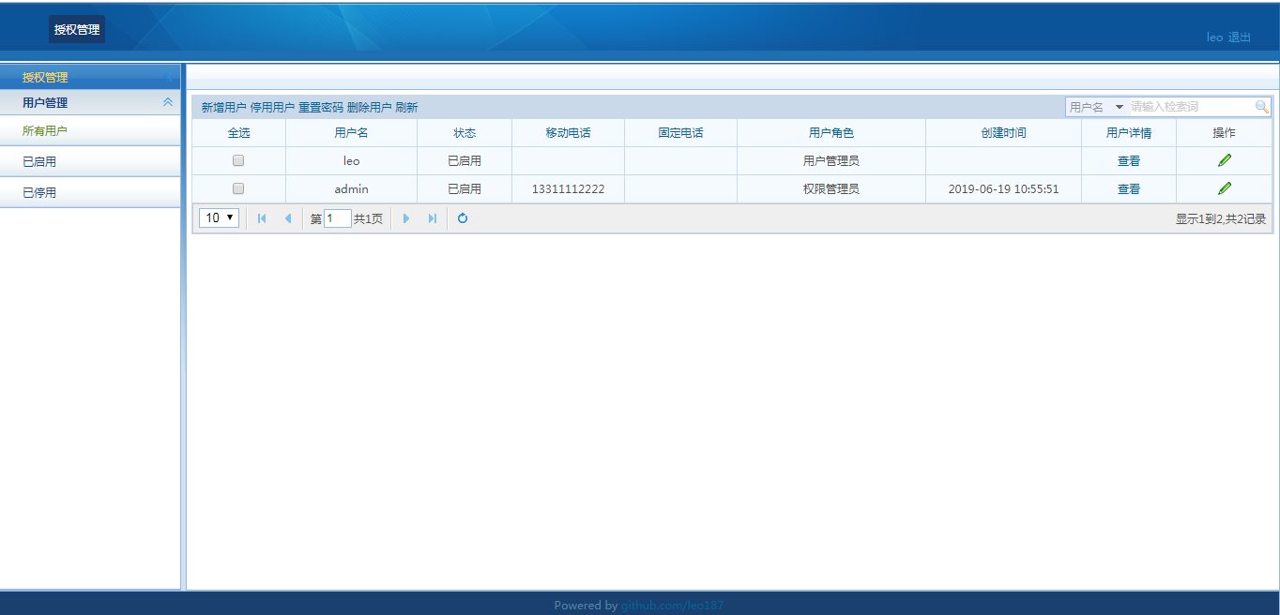
Task: Click the 权限管理员 role cell
Action: [x=831, y=189]
